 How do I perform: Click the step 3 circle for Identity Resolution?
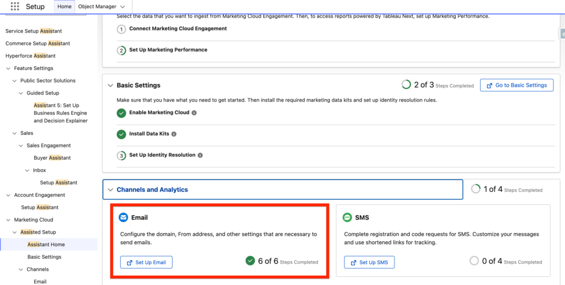(121, 155)
